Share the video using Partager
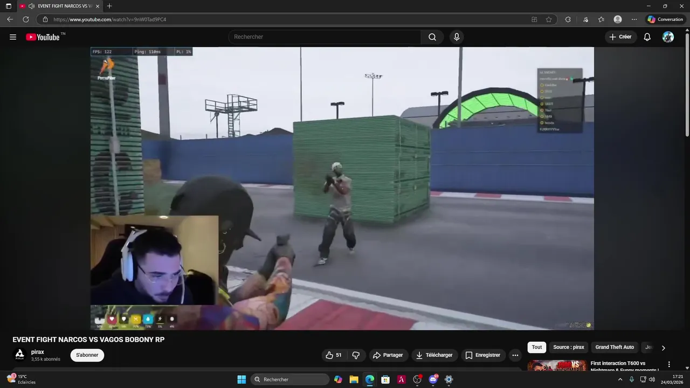The height and width of the screenshot is (388, 690). pos(388,355)
